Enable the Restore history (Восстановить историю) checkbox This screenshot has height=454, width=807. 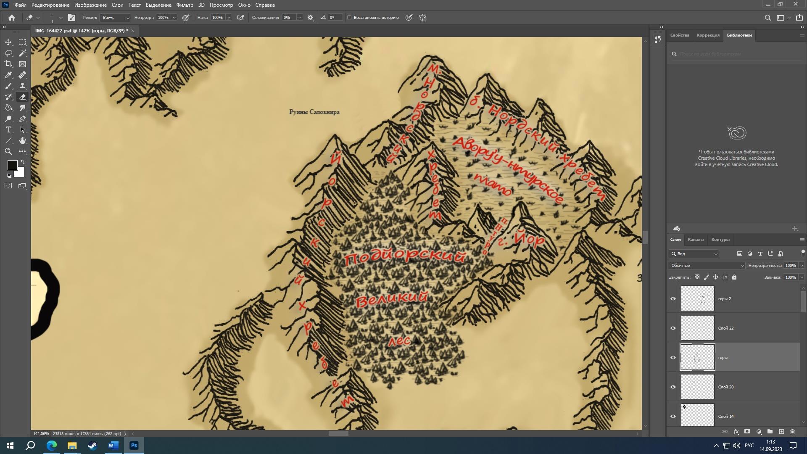point(349,18)
